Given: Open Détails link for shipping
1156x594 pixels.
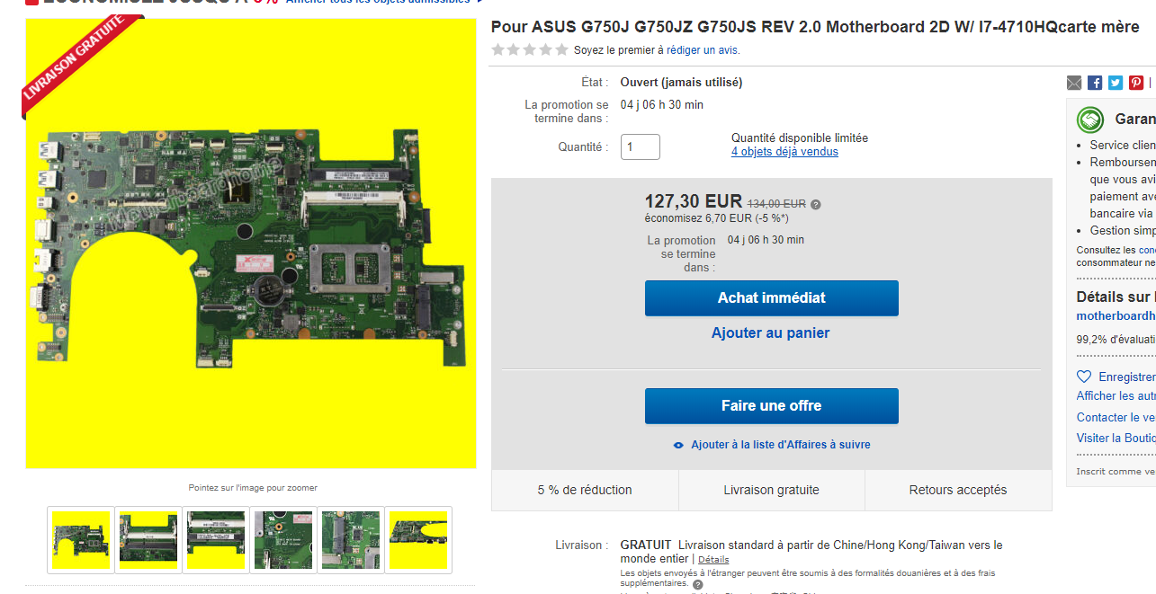Looking at the screenshot, I should point(713,559).
